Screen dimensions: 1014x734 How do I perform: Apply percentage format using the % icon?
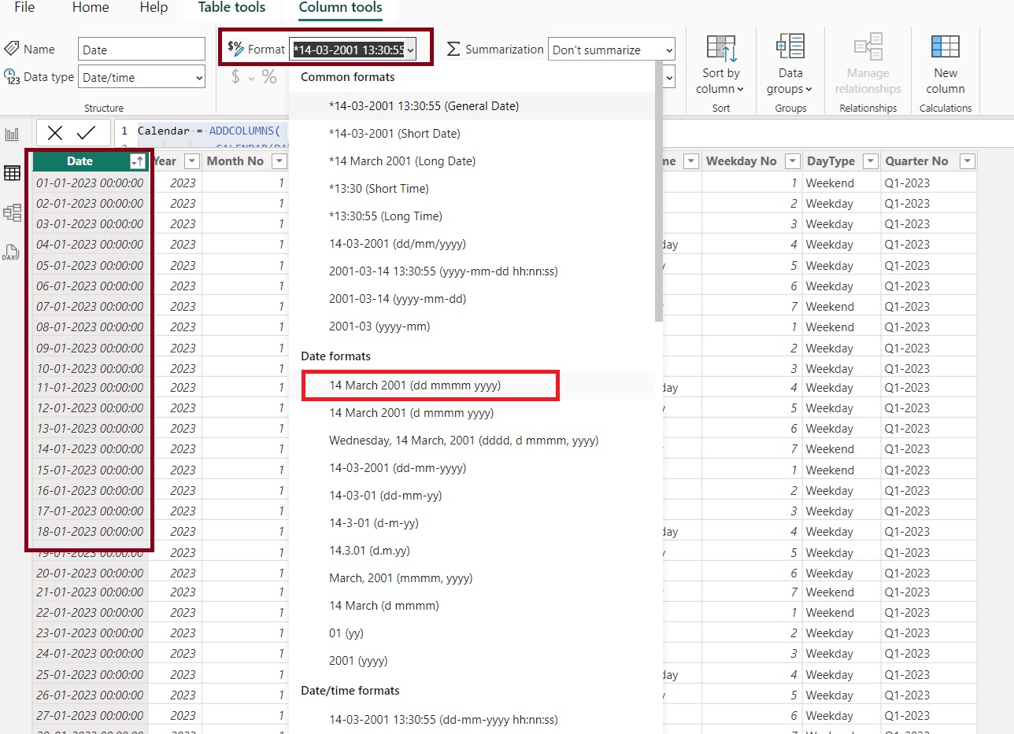coord(269,76)
